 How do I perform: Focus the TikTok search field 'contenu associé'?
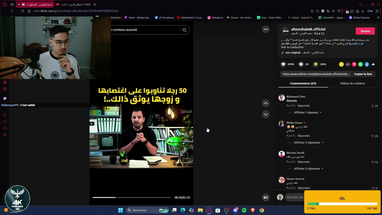pos(145,30)
